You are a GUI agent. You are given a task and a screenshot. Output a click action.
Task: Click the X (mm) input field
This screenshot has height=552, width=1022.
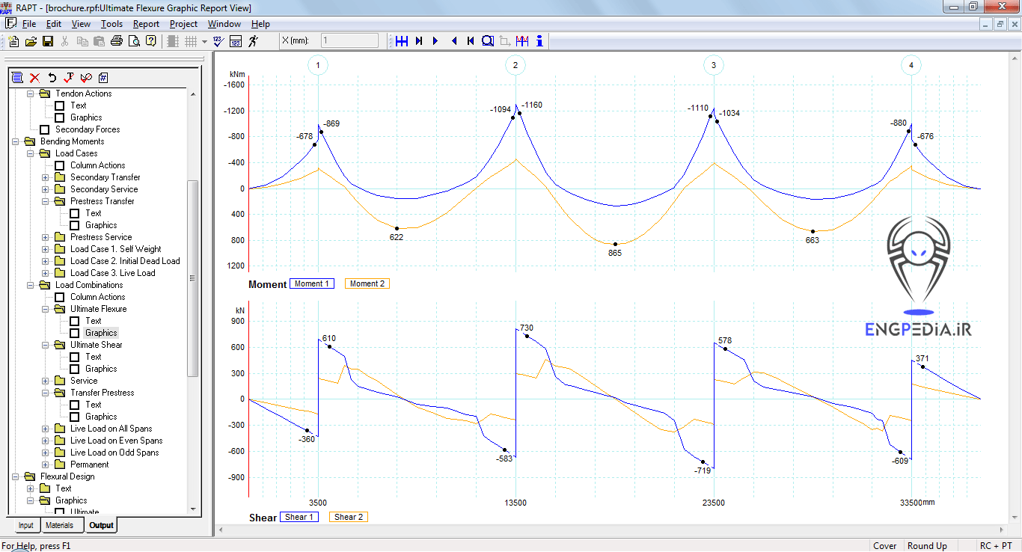(349, 40)
